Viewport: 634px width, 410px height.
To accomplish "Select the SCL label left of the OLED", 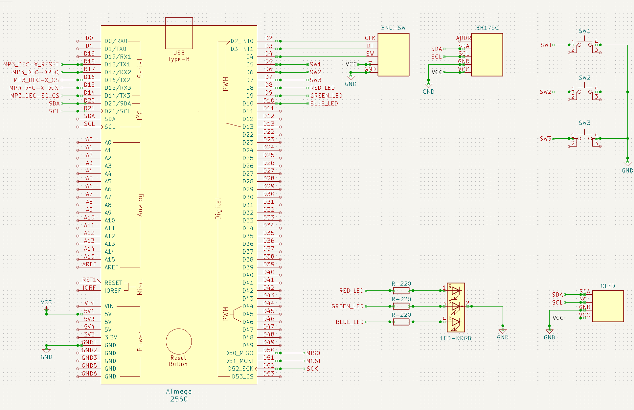I will (557, 303).
